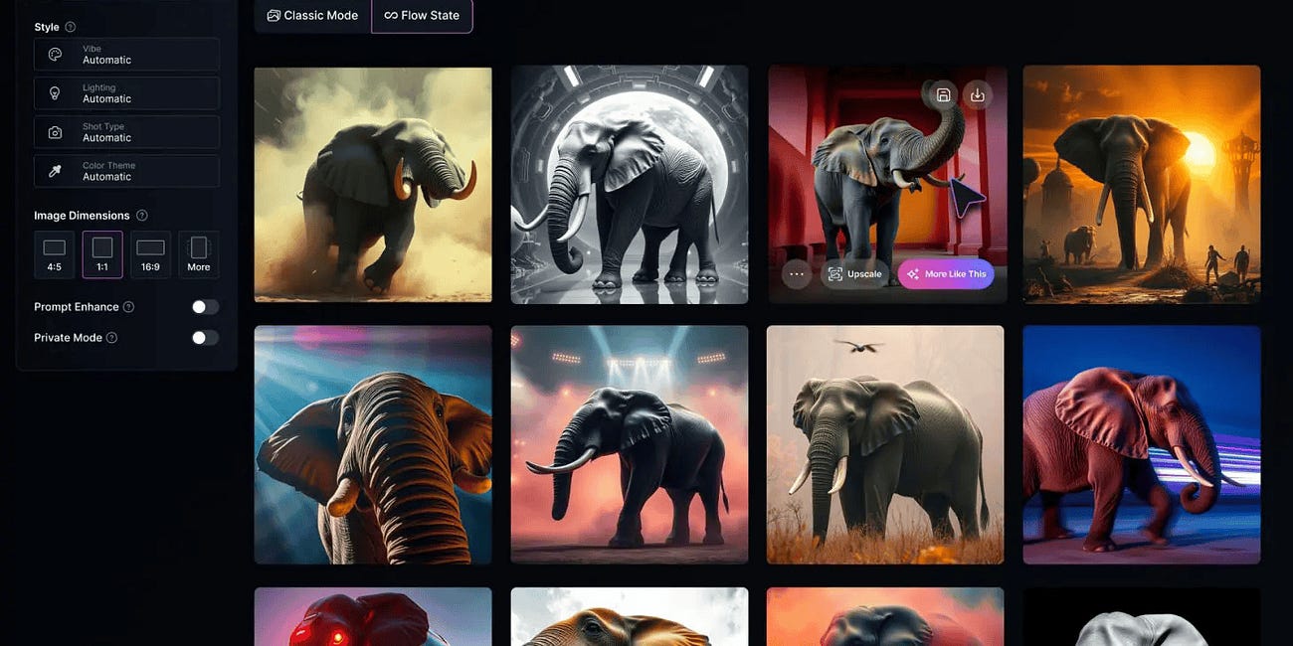Viewport: 1293px width, 646px height.
Task: Open the Lighting Automatic dropdown
Action: (126, 93)
